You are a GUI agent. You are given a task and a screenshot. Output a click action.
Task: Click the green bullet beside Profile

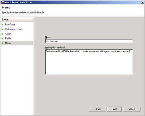pyautogui.click(x=2, y=38)
